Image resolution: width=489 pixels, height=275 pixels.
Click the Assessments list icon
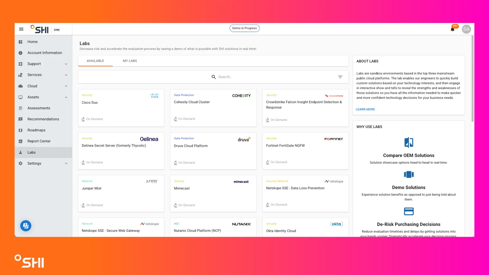coord(20,108)
